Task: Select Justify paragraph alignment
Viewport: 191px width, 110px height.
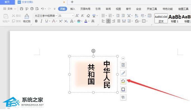Action: tap(119, 21)
